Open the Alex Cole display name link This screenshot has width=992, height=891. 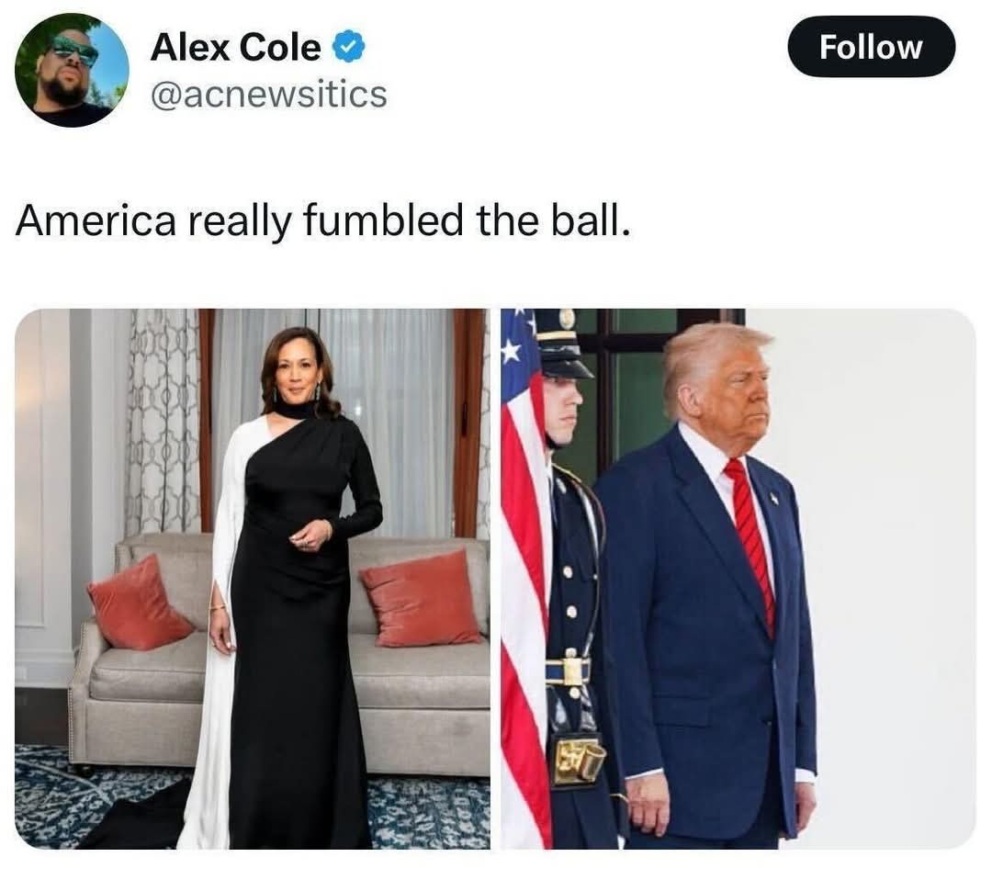236,48
